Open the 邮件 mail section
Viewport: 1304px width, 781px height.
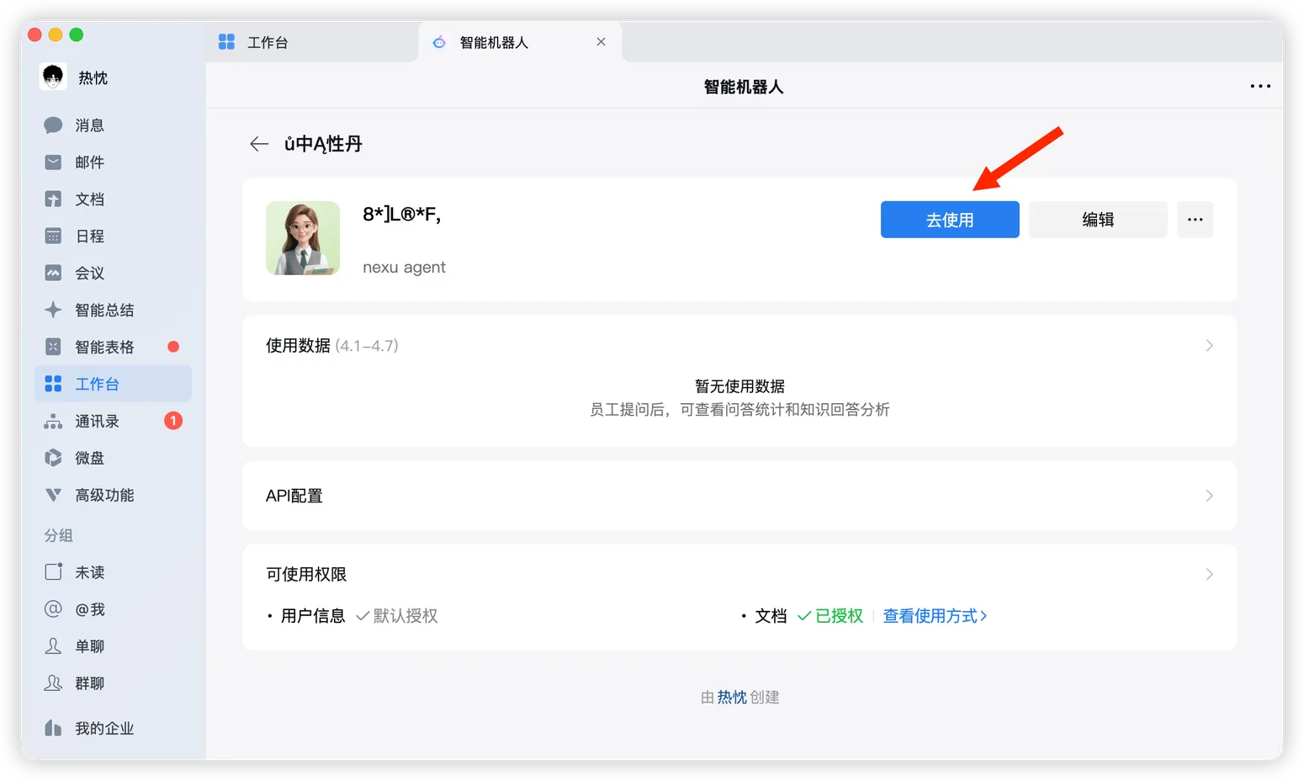tap(88, 162)
